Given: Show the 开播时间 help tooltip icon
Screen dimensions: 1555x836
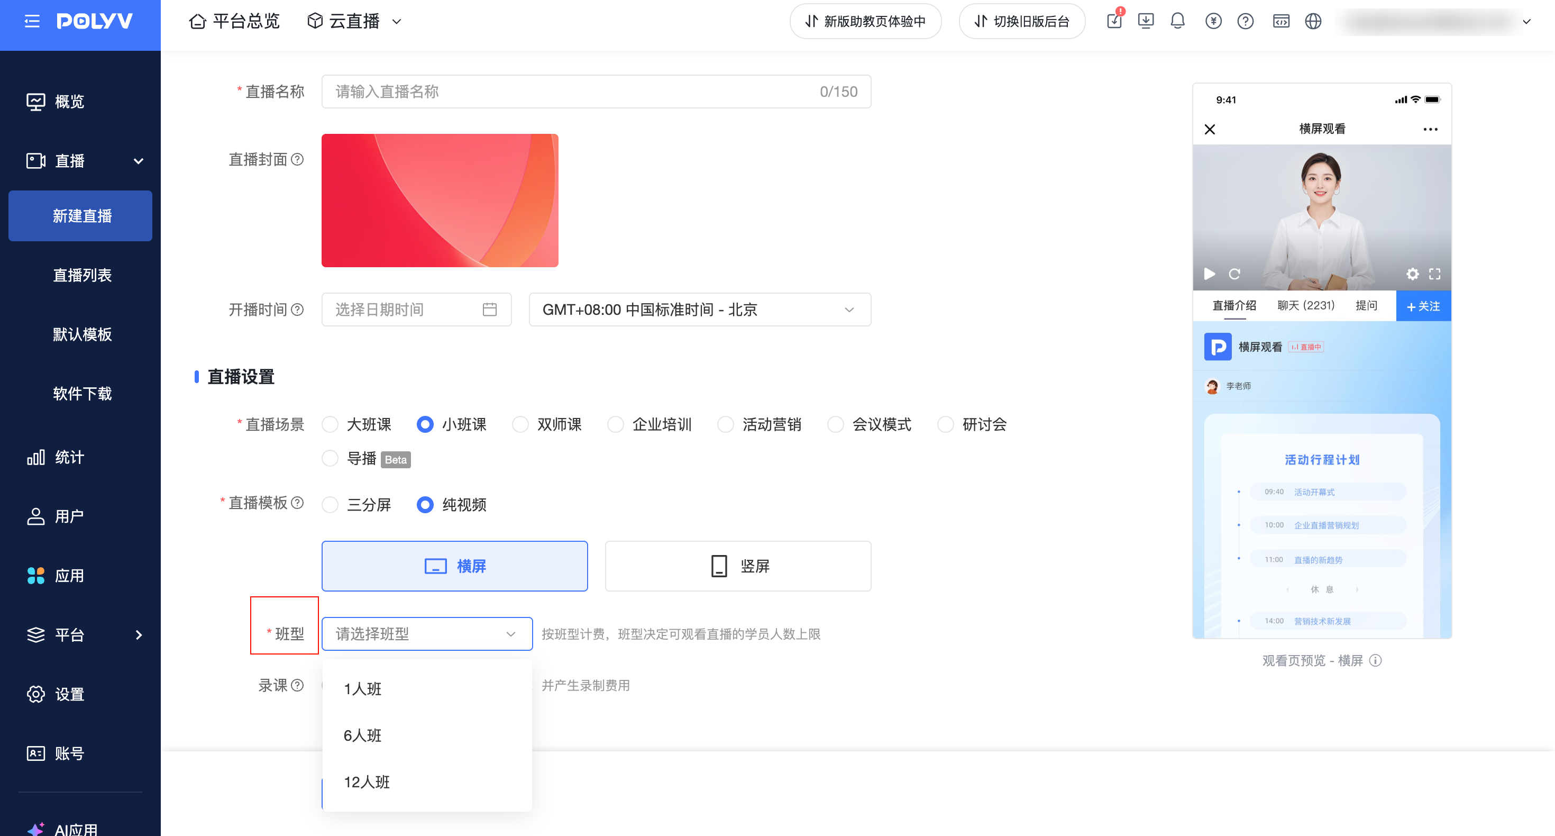Looking at the screenshot, I should [x=297, y=310].
